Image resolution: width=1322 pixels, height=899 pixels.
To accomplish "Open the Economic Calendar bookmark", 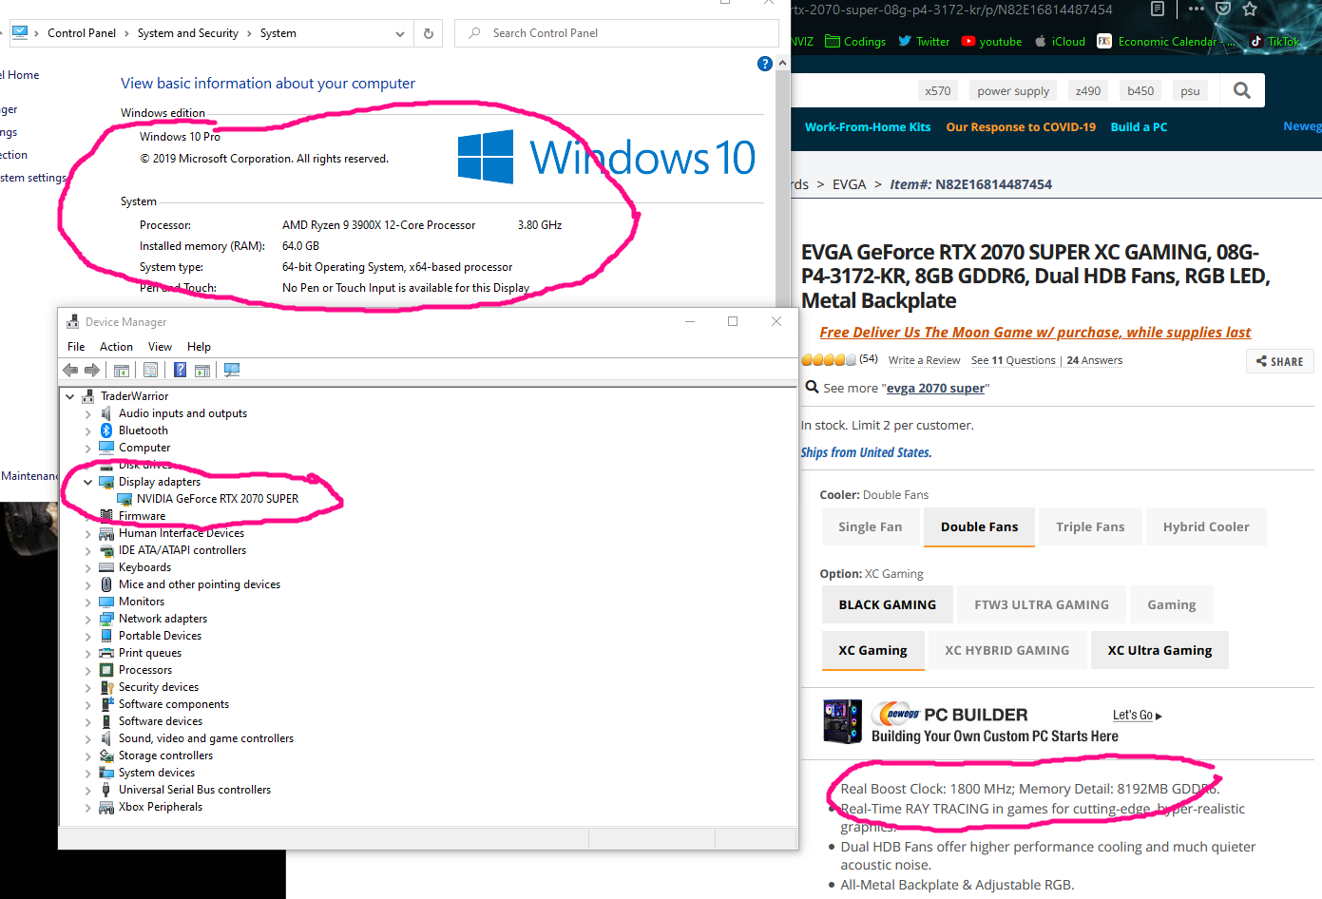I will pos(1166,42).
